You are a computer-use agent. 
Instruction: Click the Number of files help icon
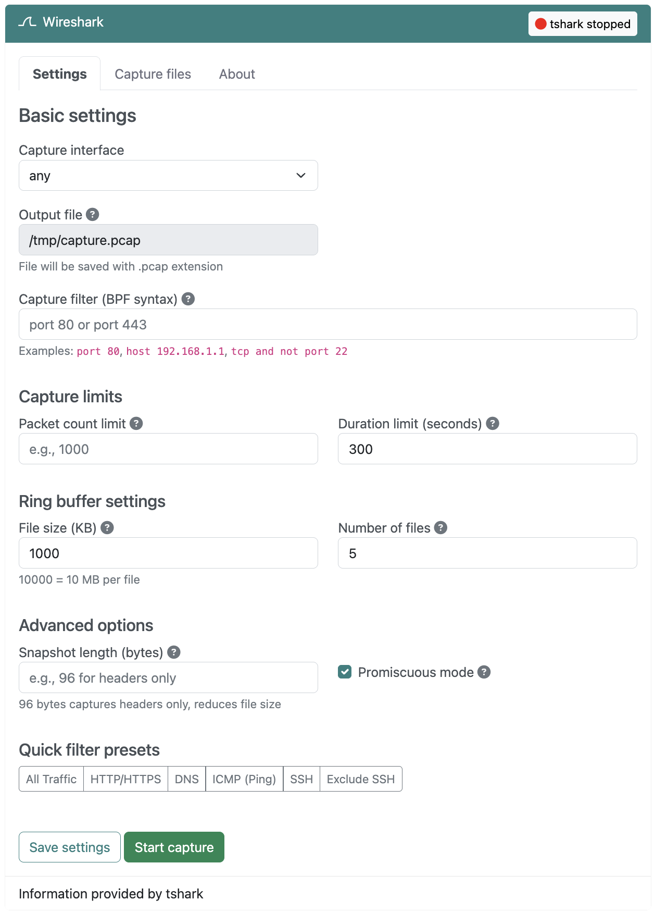pos(440,528)
